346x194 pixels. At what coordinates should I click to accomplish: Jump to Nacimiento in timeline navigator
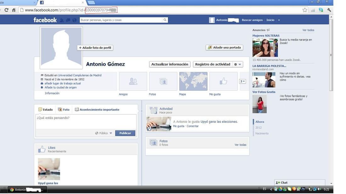point(262,133)
